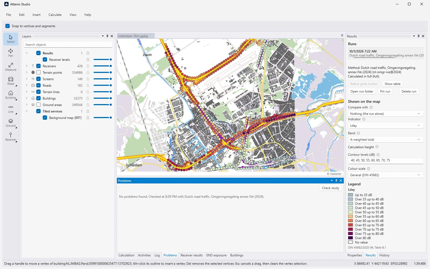Uncheck Receiver levels visibility
This screenshot has height=269, width=430.
45,59
